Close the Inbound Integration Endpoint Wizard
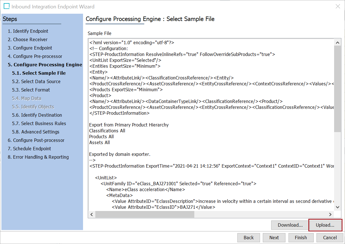Viewport: 345px width, 244px height. point(338,6)
